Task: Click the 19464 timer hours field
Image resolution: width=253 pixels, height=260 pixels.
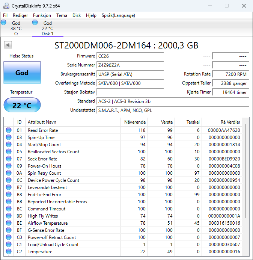Action: 230,92
